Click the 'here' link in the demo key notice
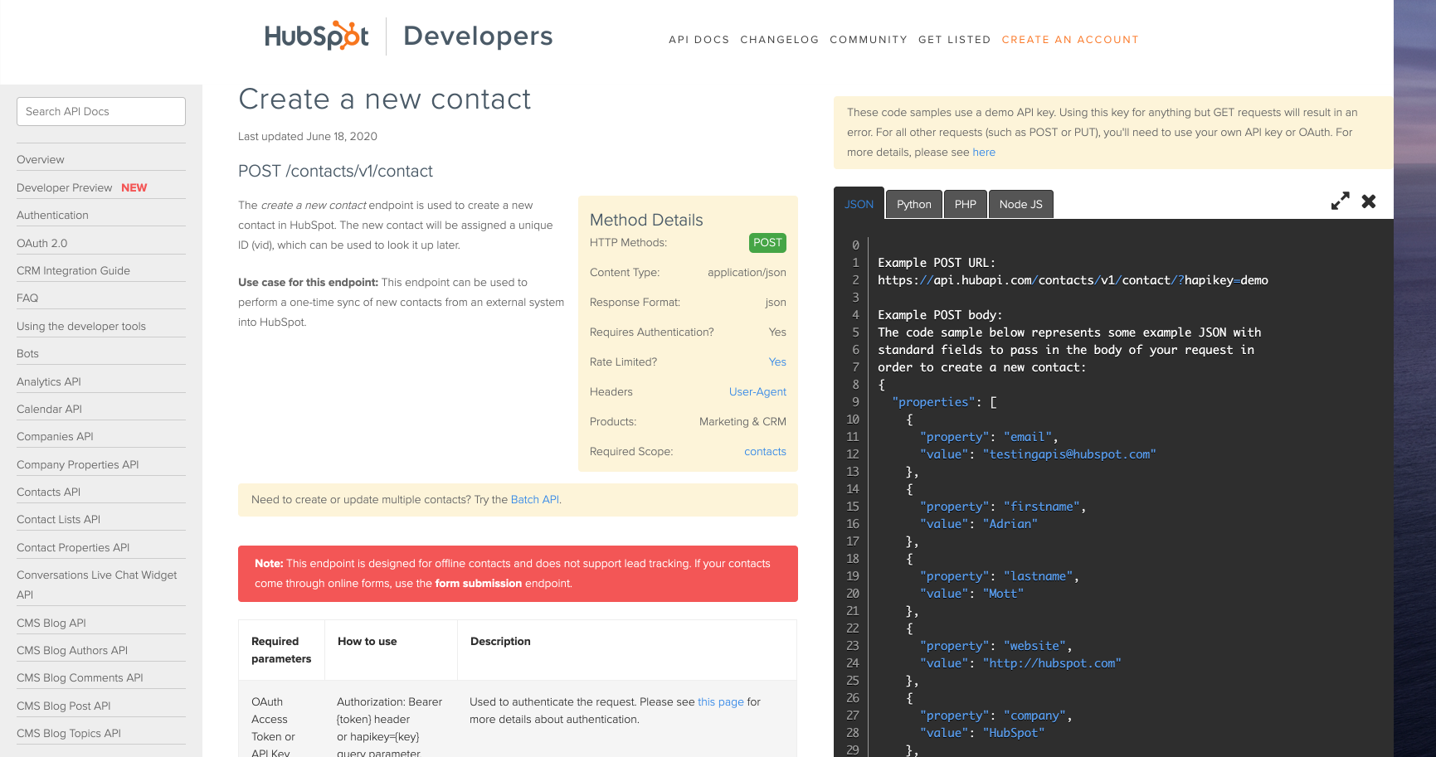Screen dimensions: 1436x757 (984, 152)
